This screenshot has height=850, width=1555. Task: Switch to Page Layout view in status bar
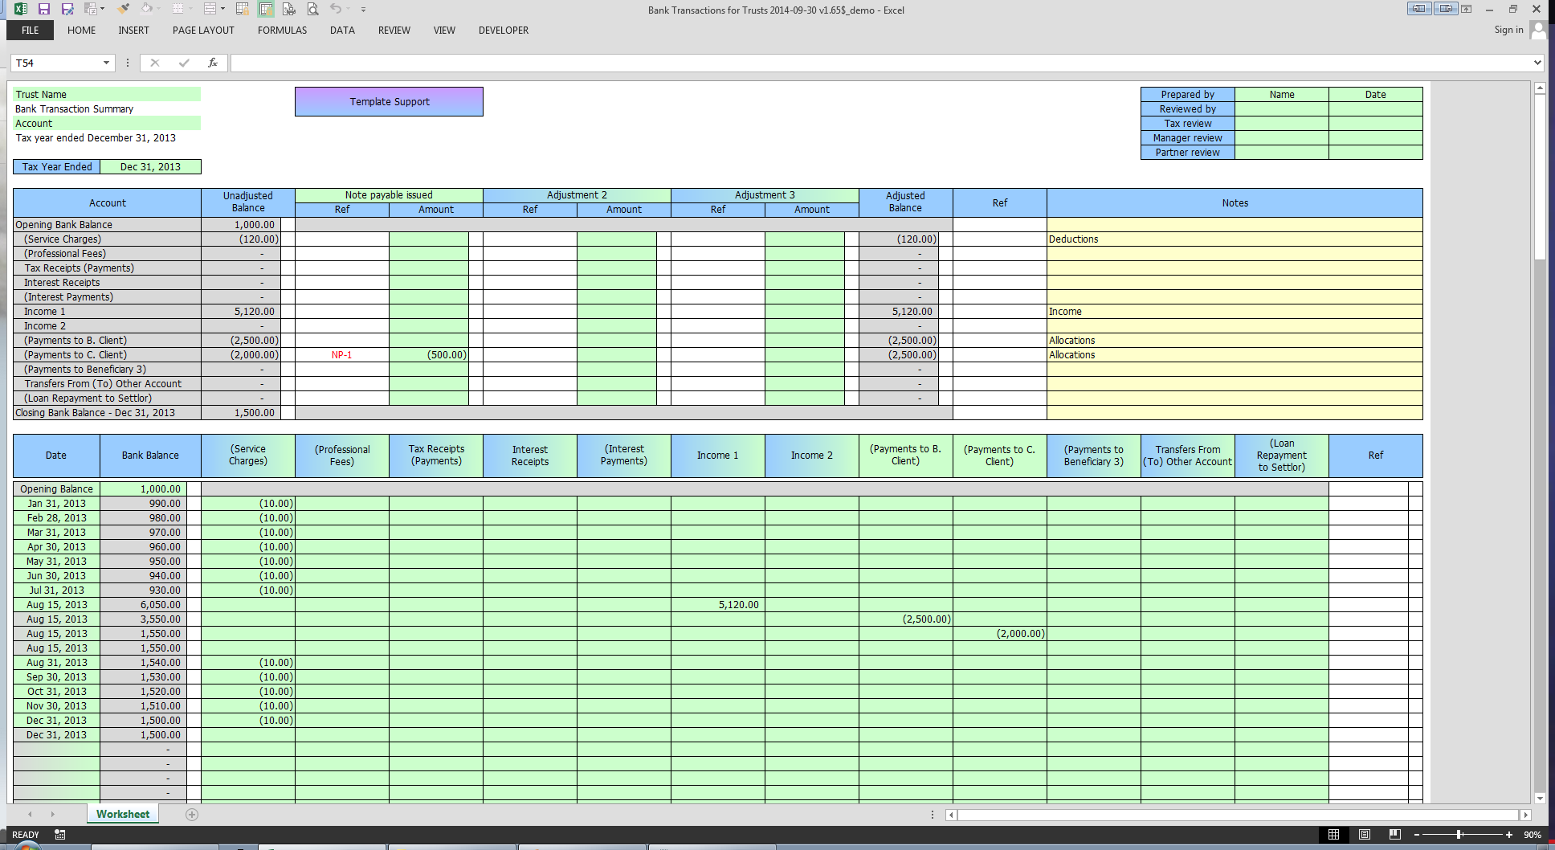tap(1364, 835)
